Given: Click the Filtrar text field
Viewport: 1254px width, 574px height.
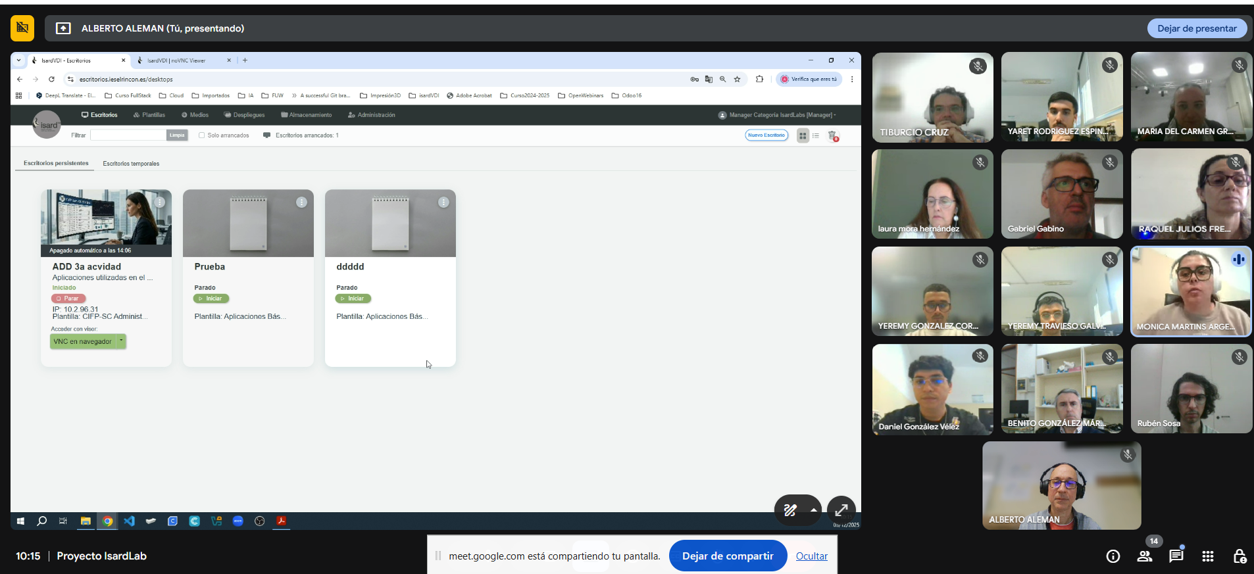Looking at the screenshot, I should [128, 135].
